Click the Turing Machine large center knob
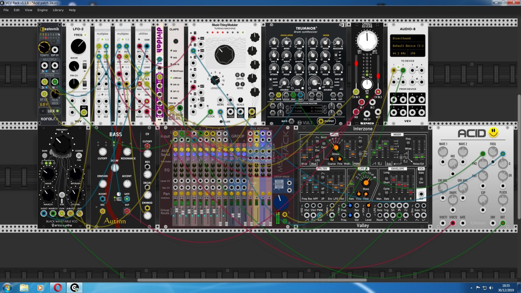The width and height of the screenshot is (521, 293). [x=224, y=55]
